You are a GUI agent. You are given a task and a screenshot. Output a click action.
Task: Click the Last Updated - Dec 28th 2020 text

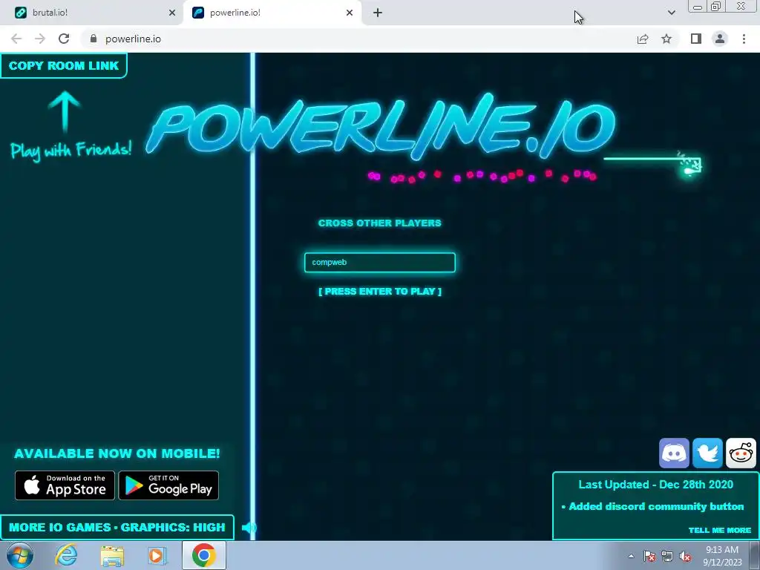[656, 485]
